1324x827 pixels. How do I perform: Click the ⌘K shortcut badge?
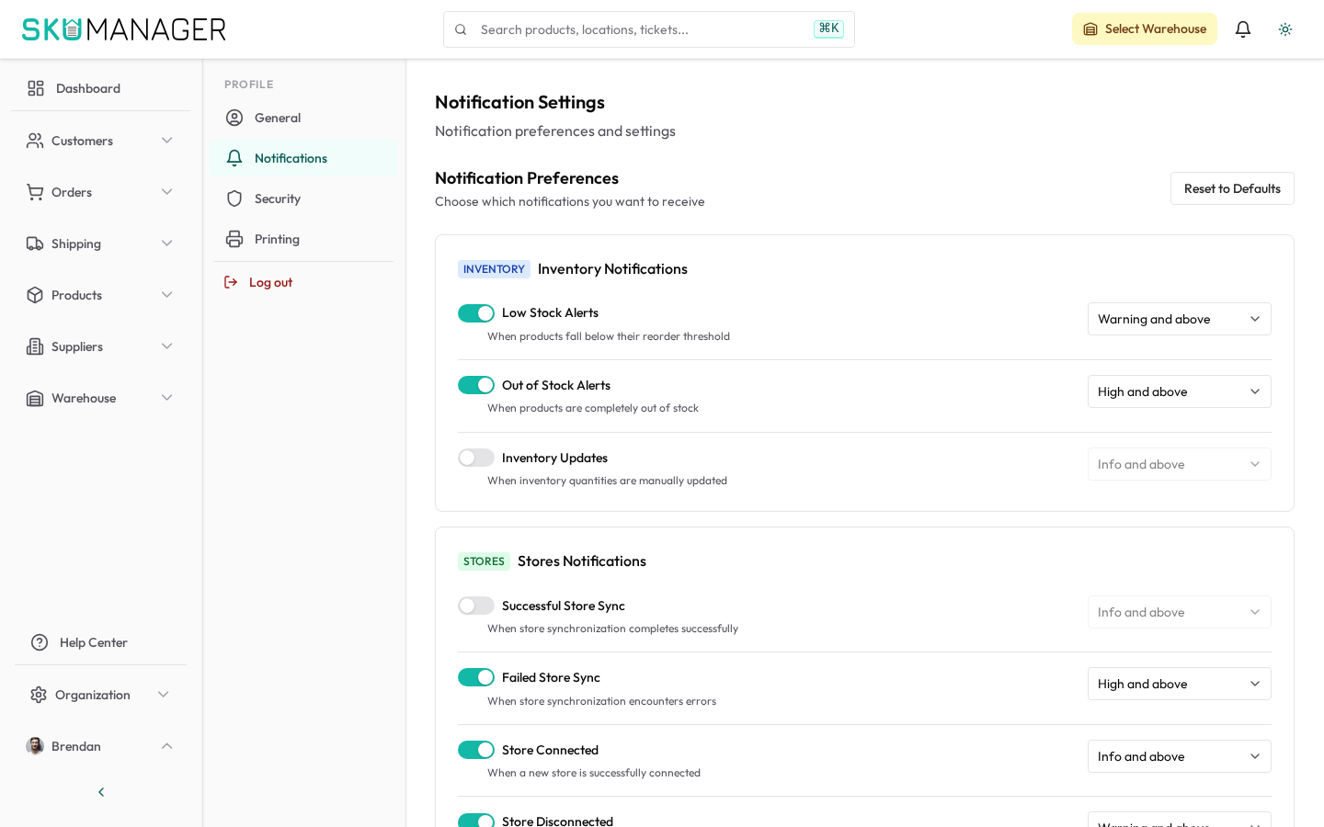pos(828,28)
